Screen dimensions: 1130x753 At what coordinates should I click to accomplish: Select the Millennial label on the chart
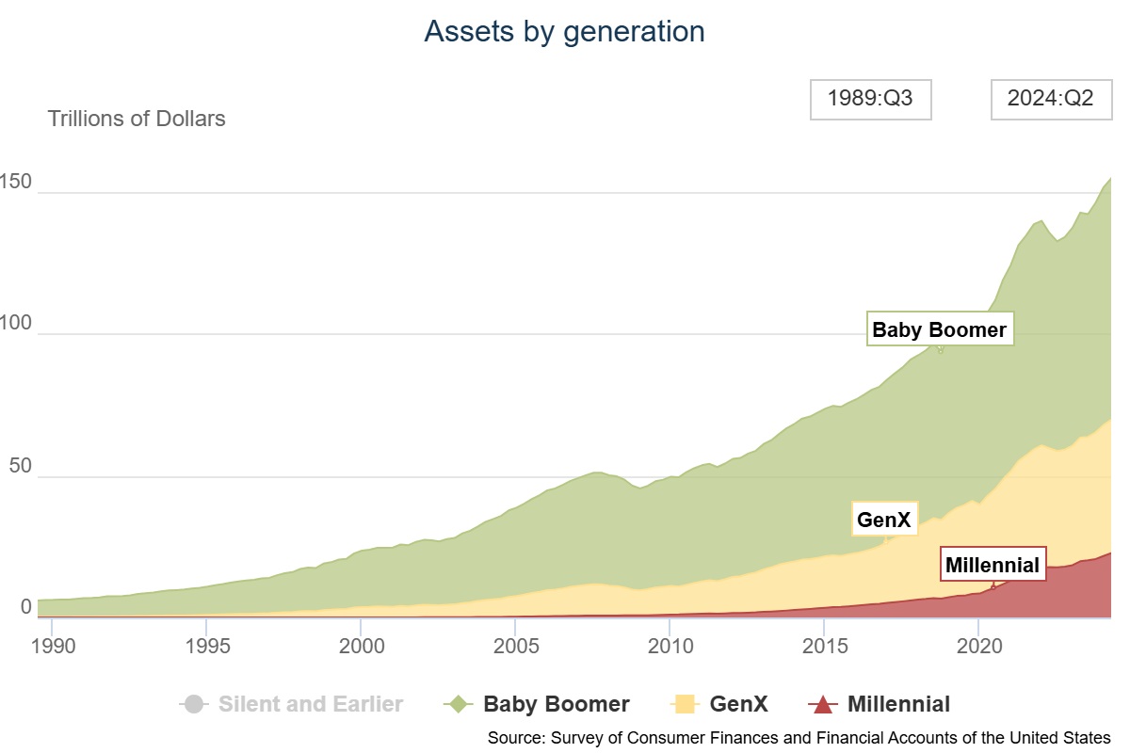click(x=993, y=565)
